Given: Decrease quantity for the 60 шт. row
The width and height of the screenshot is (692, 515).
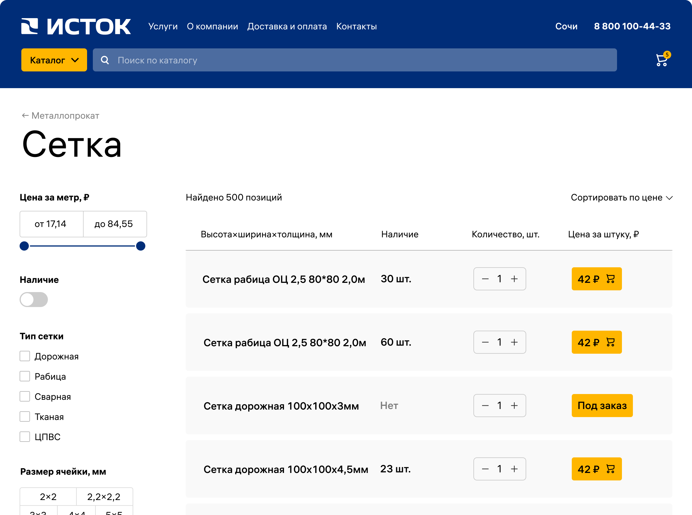Looking at the screenshot, I should pyautogui.click(x=485, y=342).
